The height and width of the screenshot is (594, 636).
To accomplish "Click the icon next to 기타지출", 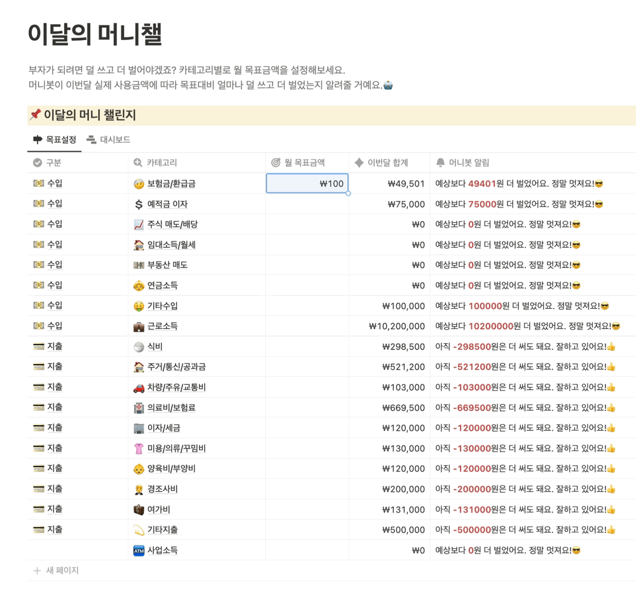I will (139, 530).
